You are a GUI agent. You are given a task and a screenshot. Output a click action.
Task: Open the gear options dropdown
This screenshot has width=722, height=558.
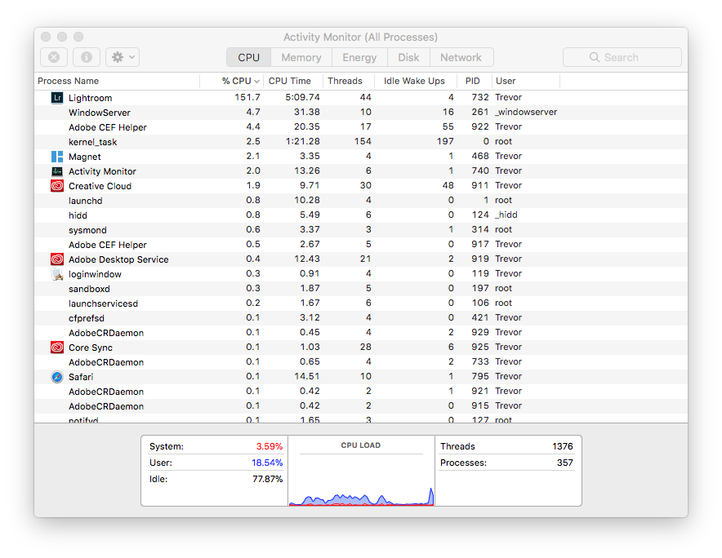(122, 57)
